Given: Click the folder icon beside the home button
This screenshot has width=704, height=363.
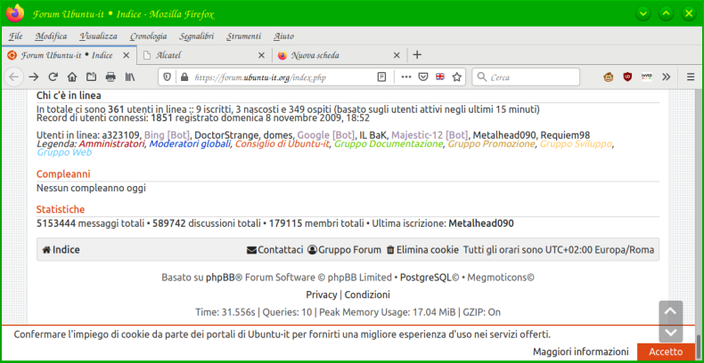Looking at the screenshot, I should [91, 77].
